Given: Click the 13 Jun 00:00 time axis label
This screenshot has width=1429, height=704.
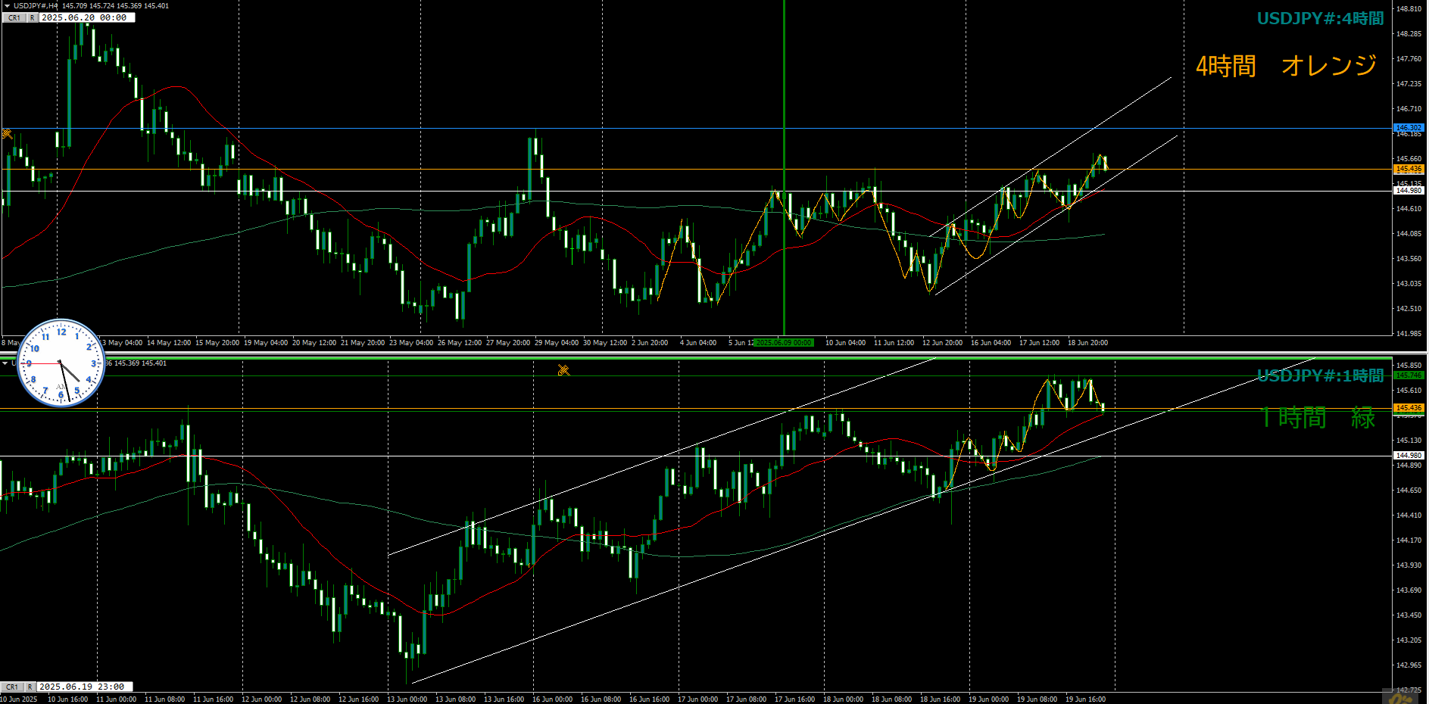Looking at the screenshot, I should [x=407, y=699].
